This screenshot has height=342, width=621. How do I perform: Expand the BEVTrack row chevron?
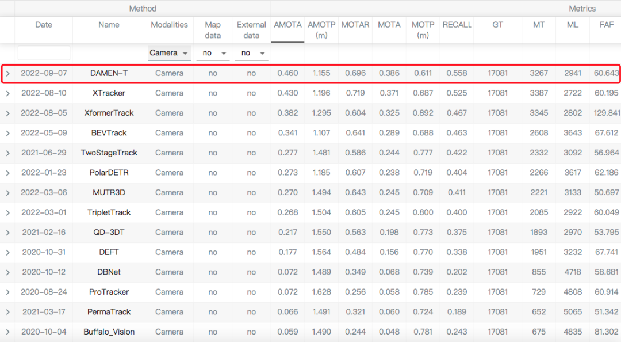point(7,133)
